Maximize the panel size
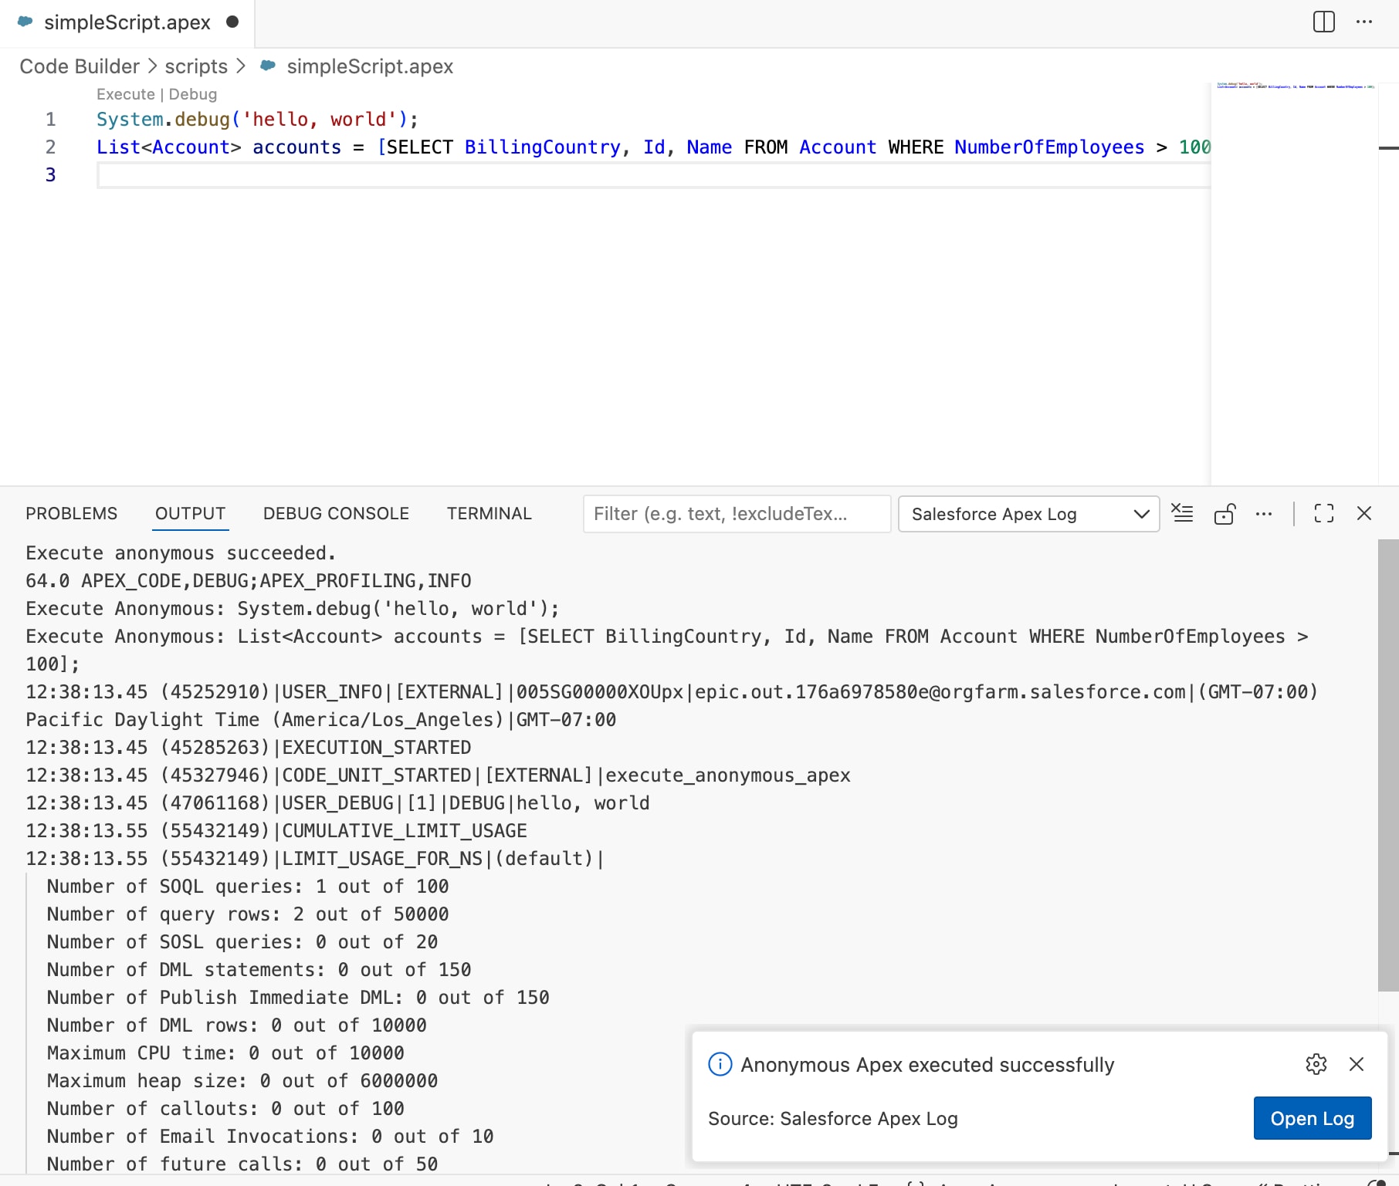 [x=1323, y=513]
